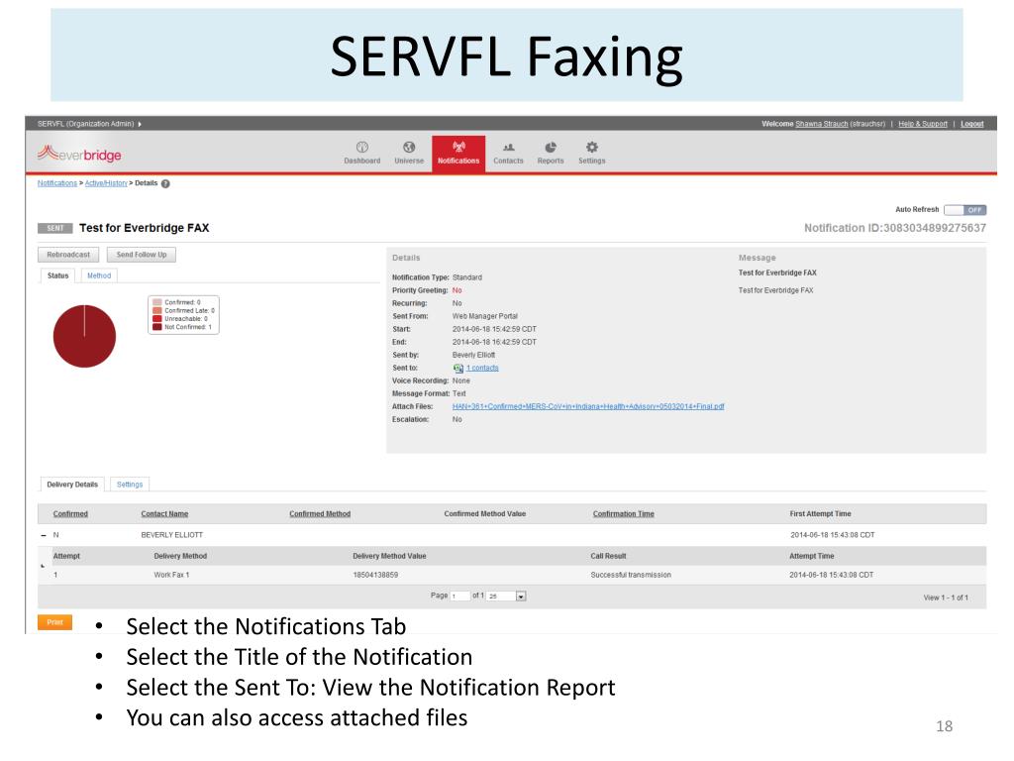Click the Successful transmission call result
The image size is (1014, 761).
pos(631,575)
